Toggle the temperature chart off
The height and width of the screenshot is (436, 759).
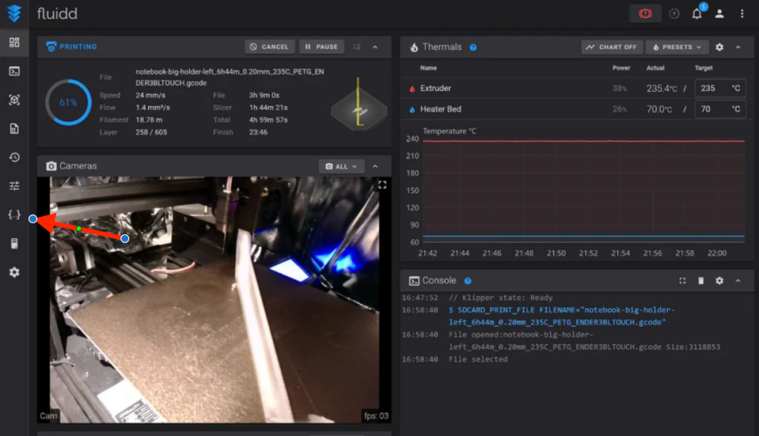(612, 47)
